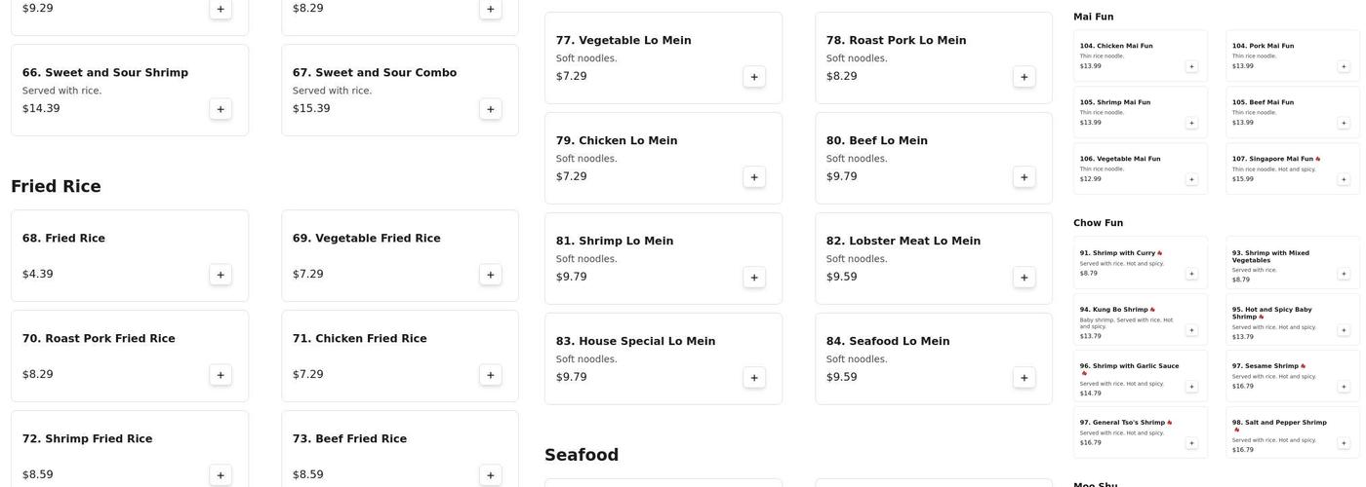Viewport: 1366px width, 487px height.
Task: Click the Fried Rice section heading
Action: point(56,186)
